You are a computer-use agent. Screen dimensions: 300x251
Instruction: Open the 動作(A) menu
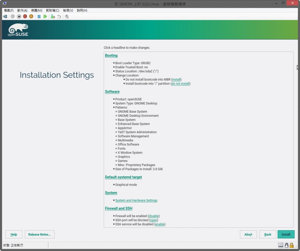click(22, 10)
